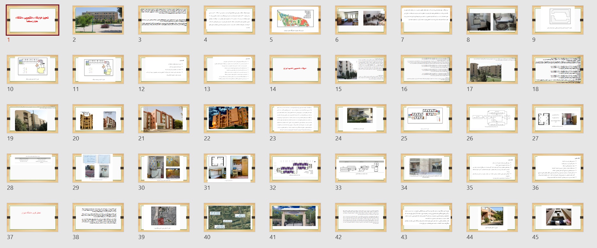597x248 pixels.
Task: Open slide 2 showing the building and lawn
Action: tap(98, 20)
